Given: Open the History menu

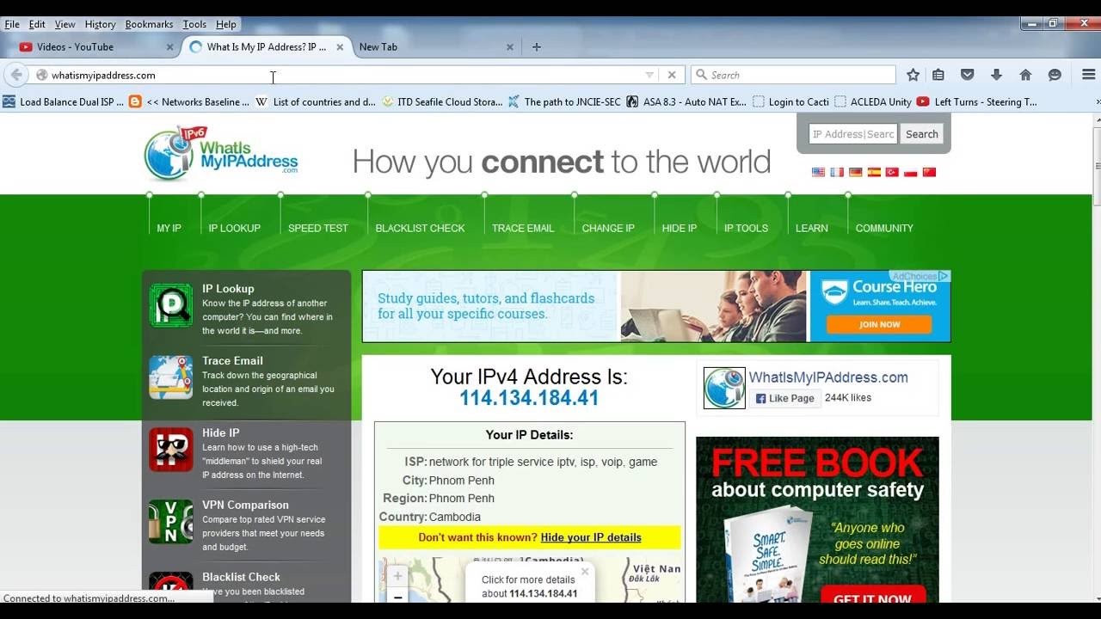Looking at the screenshot, I should [x=100, y=24].
